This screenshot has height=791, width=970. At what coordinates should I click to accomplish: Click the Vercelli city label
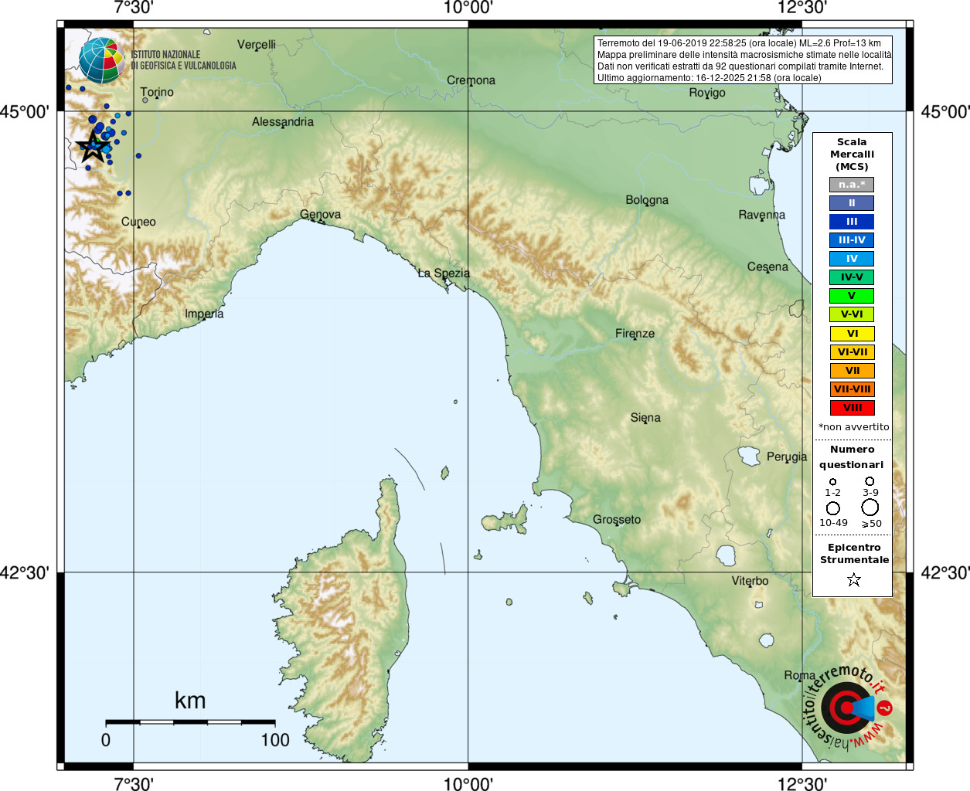point(257,45)
